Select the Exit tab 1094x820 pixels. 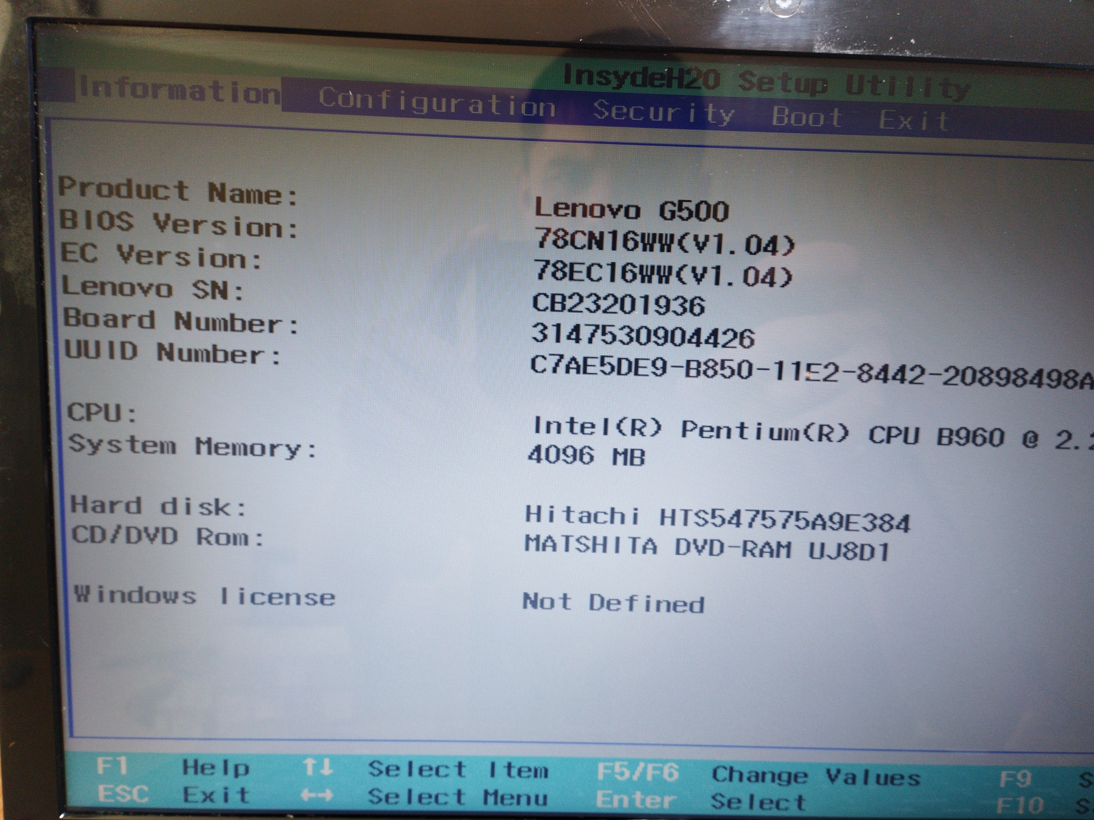(913, 121)
